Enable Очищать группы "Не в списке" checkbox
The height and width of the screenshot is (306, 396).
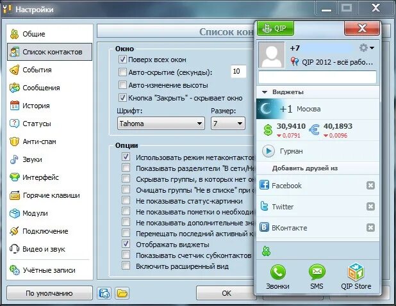[126, 189]
